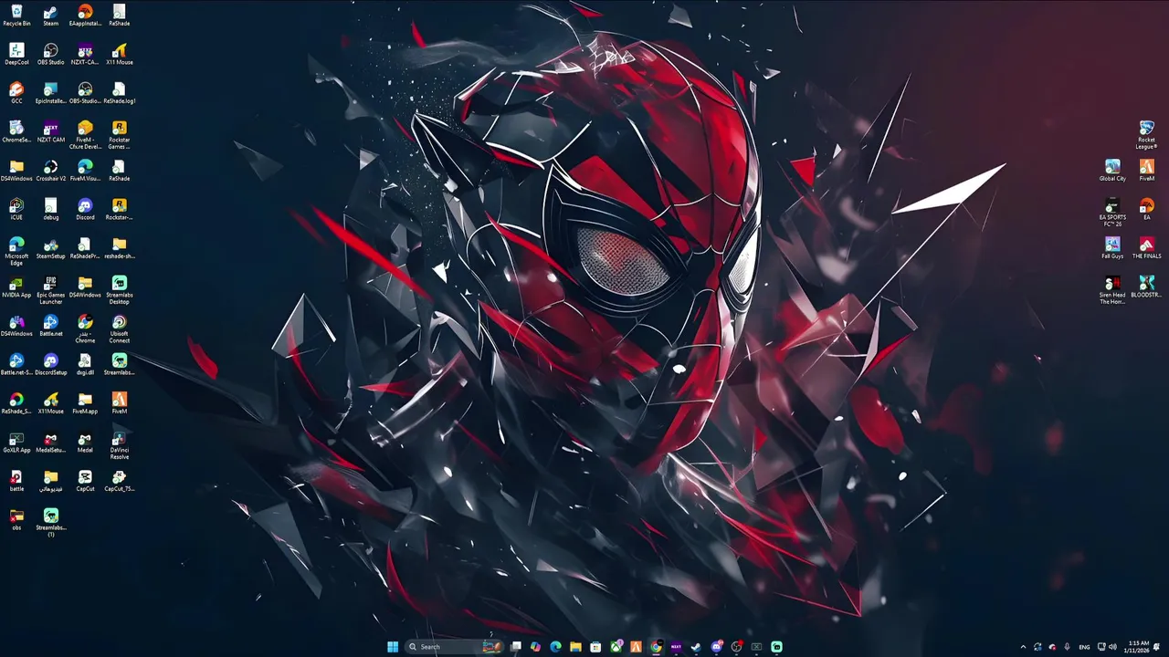Screen dimensions: 1169x657
Task: Select the X11 Mouse desktop icon
Action: (119, 55)
